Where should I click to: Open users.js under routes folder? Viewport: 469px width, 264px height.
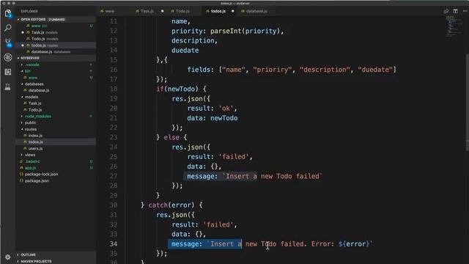coord(35,148)
